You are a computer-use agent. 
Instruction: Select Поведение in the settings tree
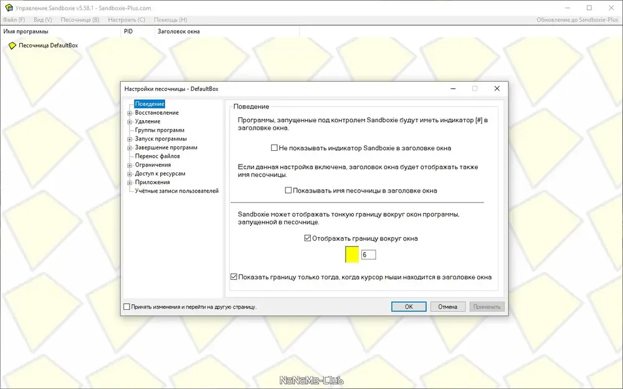click(150, 104)
